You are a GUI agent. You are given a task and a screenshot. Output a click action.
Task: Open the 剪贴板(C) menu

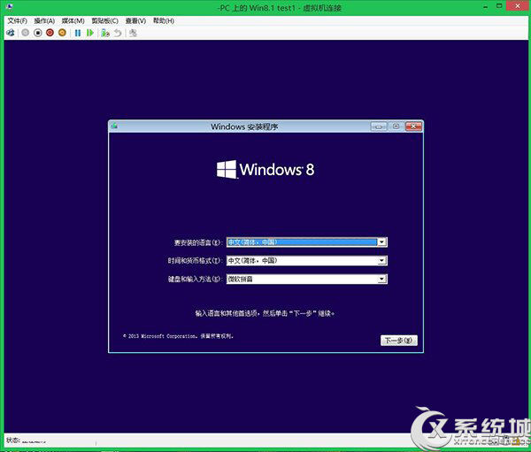105,21
